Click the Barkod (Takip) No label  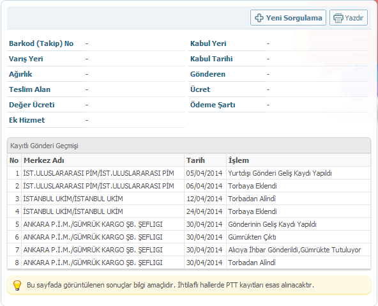(x=42, y=43)
